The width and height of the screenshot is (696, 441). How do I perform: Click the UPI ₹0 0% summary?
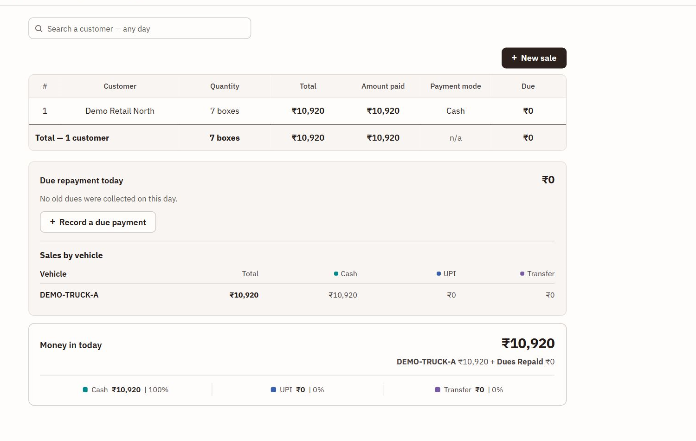pos(297,390)
